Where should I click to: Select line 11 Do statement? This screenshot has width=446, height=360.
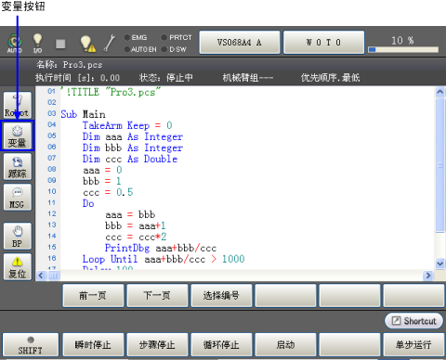pyautogui.click(x=88, y=203)
